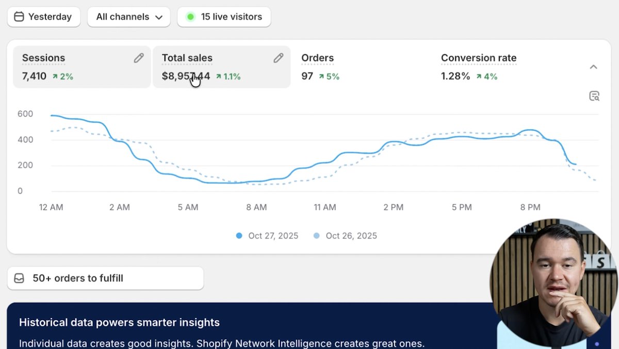
Task: Open the All channels dropdown
Action: point(128,17)
